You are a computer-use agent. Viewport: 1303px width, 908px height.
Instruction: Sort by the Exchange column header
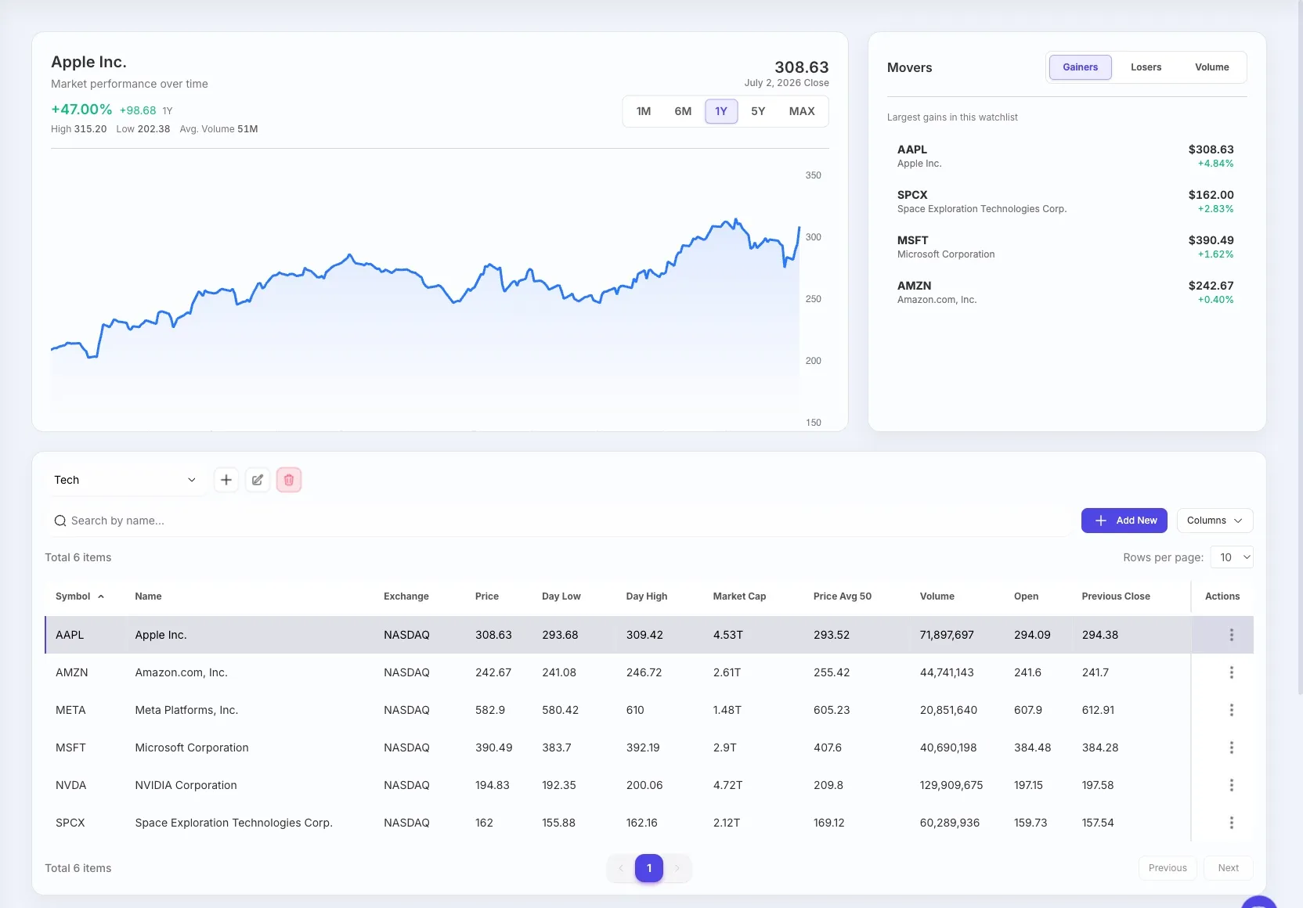[x=406, y=596]
